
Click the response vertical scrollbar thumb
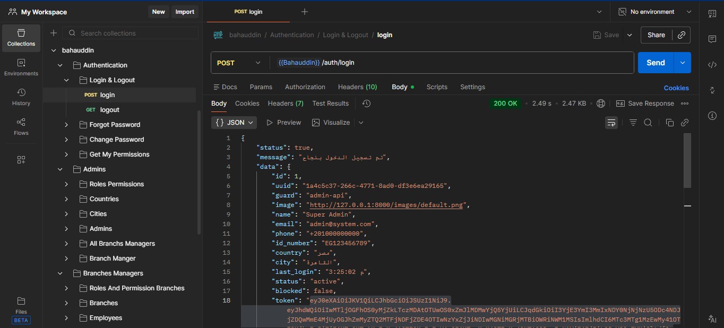tap(687, 160)
